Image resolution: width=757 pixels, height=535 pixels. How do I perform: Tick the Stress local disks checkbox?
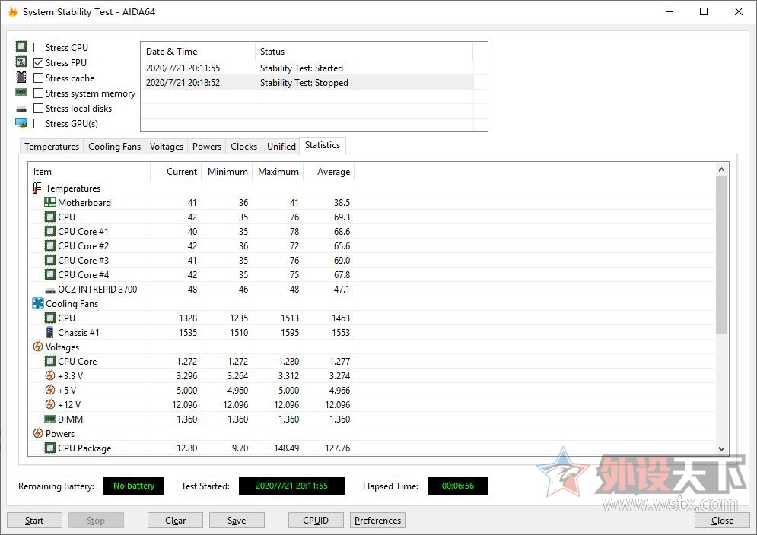[x=39, y=109]
